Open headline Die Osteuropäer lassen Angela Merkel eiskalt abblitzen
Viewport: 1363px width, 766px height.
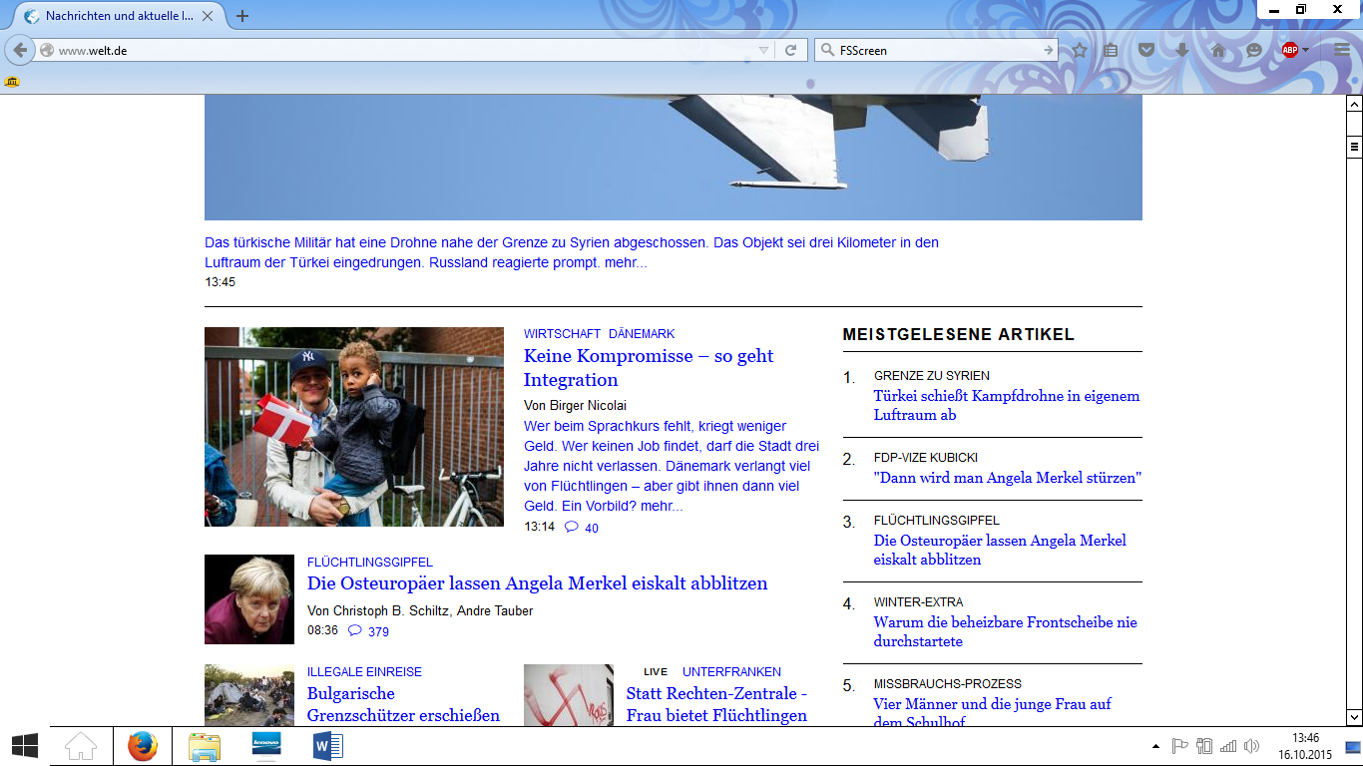[x=538, y=583]
